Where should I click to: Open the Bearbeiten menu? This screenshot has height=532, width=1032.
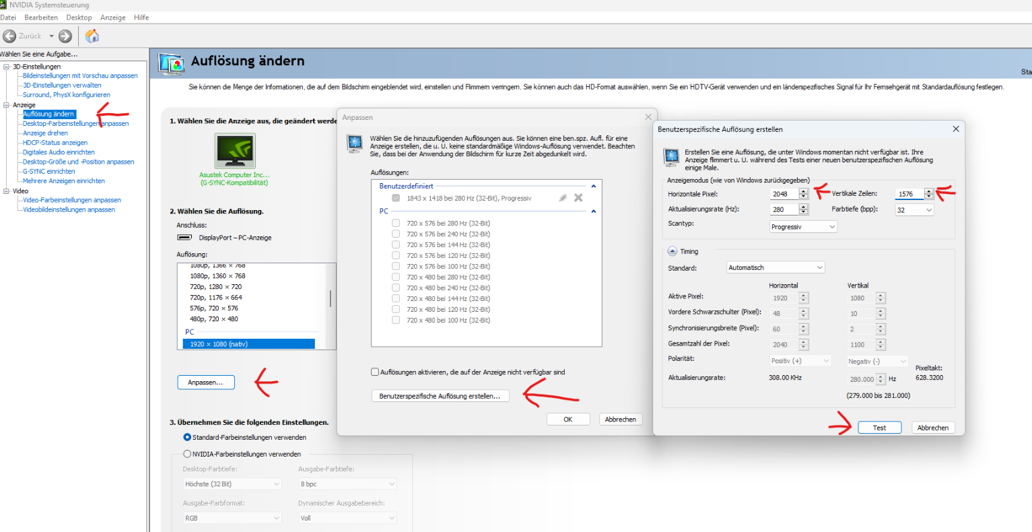click(41, 18)
